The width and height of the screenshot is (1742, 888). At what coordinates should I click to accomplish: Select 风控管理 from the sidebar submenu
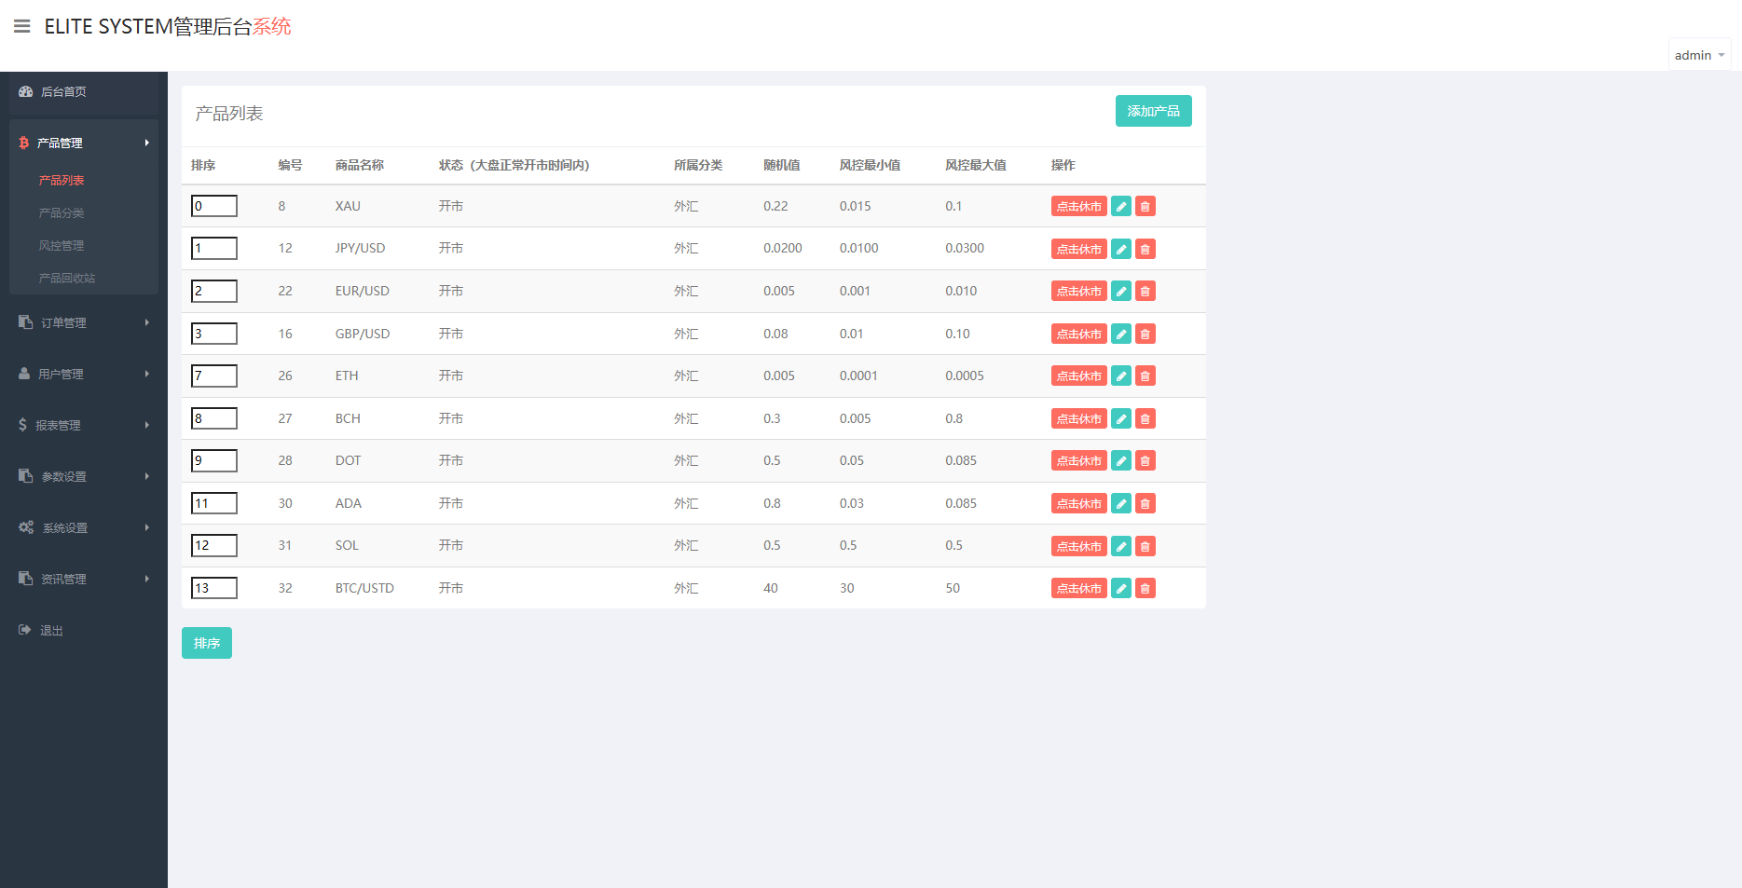(62, 246)
